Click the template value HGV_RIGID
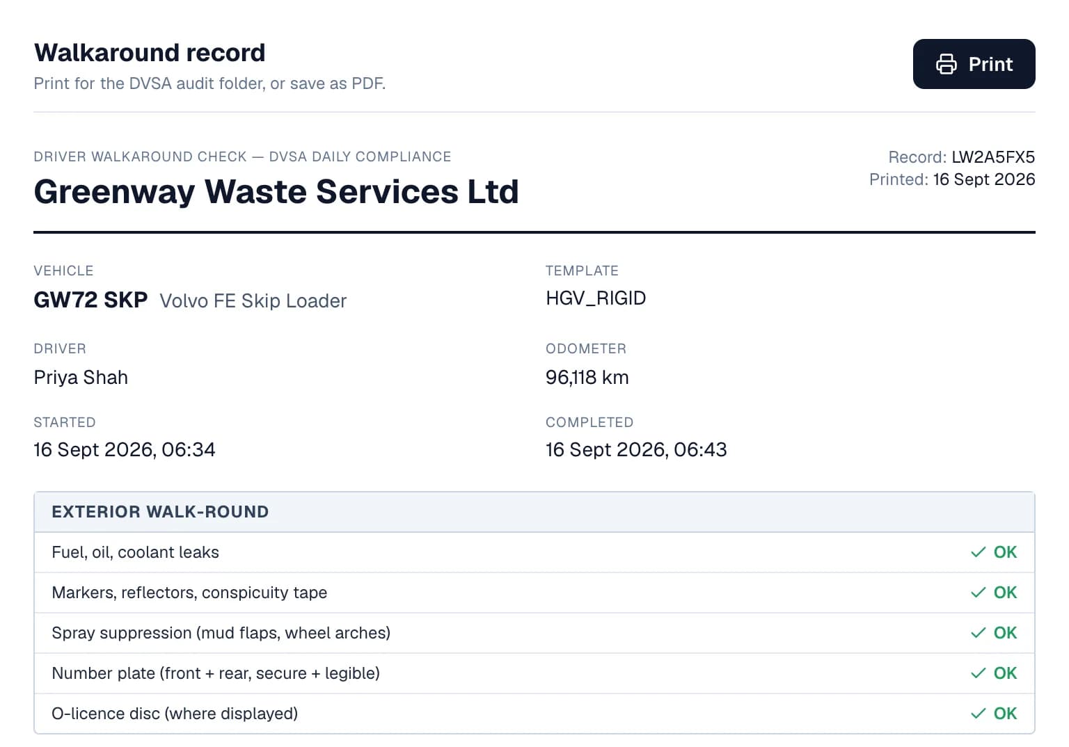This screenshot has width=1069, height=747. pos(596,298)
